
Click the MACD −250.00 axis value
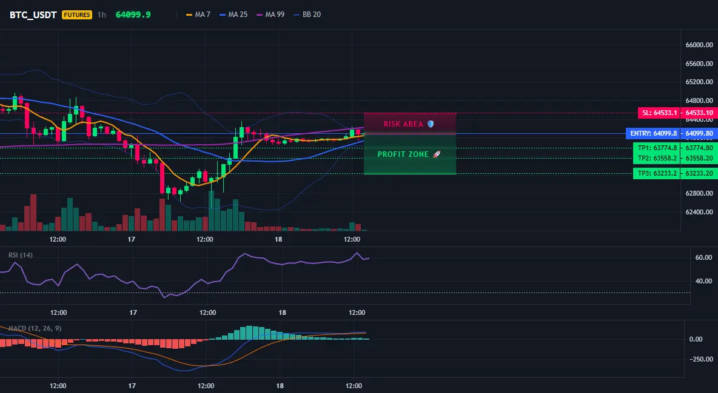coord(701,359)
